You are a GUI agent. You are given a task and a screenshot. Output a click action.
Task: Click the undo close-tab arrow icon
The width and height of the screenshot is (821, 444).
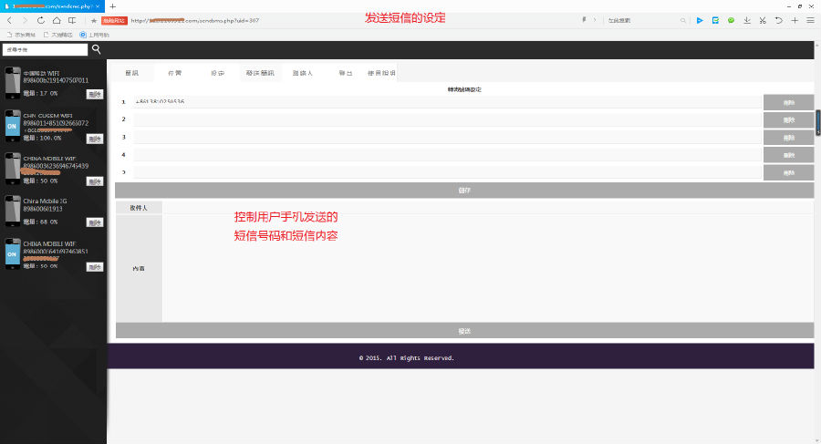click(x=779, y=20)
